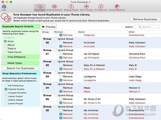The image size is (161, 120).
Task: Select the Imaginary track name
Action: (89, 35)
